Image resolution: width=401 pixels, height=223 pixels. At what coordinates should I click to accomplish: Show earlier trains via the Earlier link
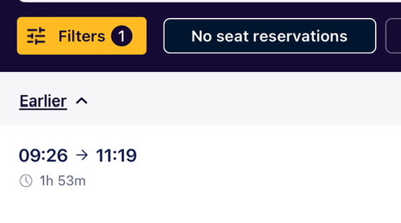[x=43, y=102]
